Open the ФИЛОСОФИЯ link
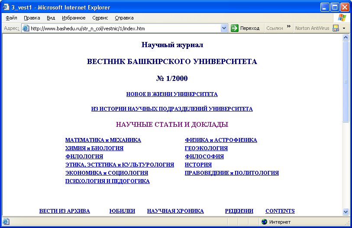The image size is (352, 228). coord(204,157)
